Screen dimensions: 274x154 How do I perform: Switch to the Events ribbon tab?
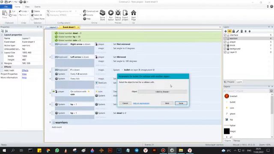[x=37, y=7]
